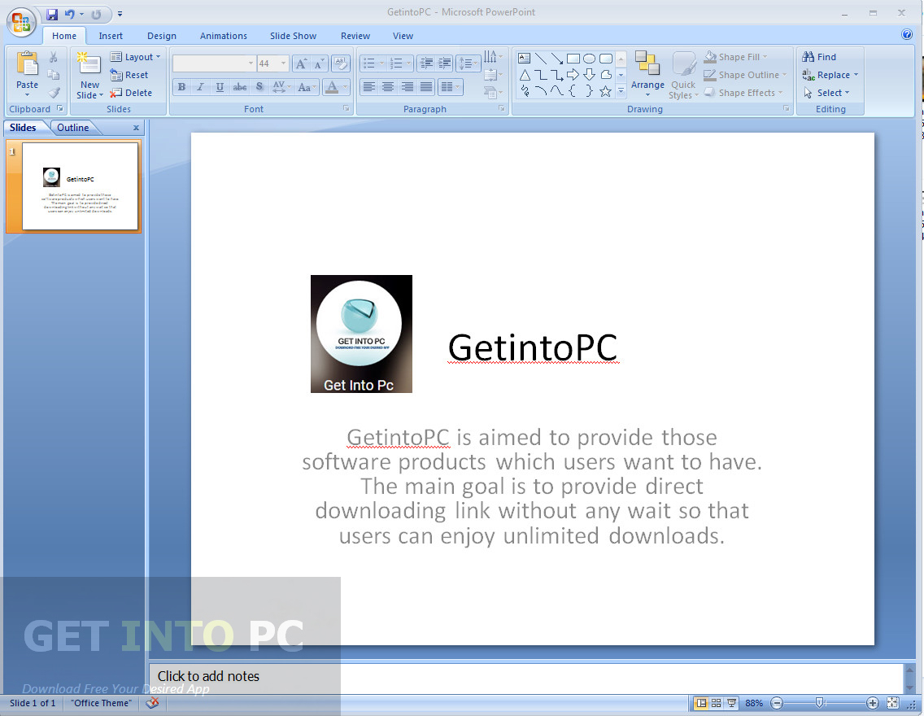Screen dimensions: 924x716
Task: Reset slide layout with Reset button
Action: 129,75
